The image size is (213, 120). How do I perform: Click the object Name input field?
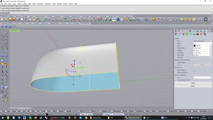(202, 43)
